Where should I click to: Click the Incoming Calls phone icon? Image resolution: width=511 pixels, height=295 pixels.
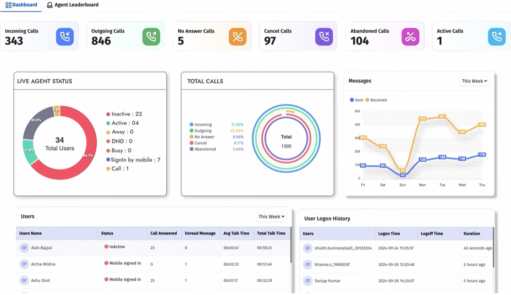tap(65, 36)
